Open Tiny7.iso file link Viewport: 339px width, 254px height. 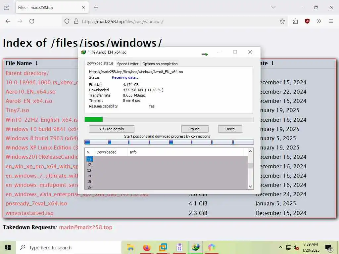[x=17, y=110]
